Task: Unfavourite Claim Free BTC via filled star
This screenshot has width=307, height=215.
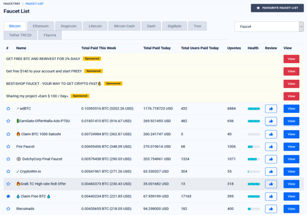Action: [x=8, y=196]
